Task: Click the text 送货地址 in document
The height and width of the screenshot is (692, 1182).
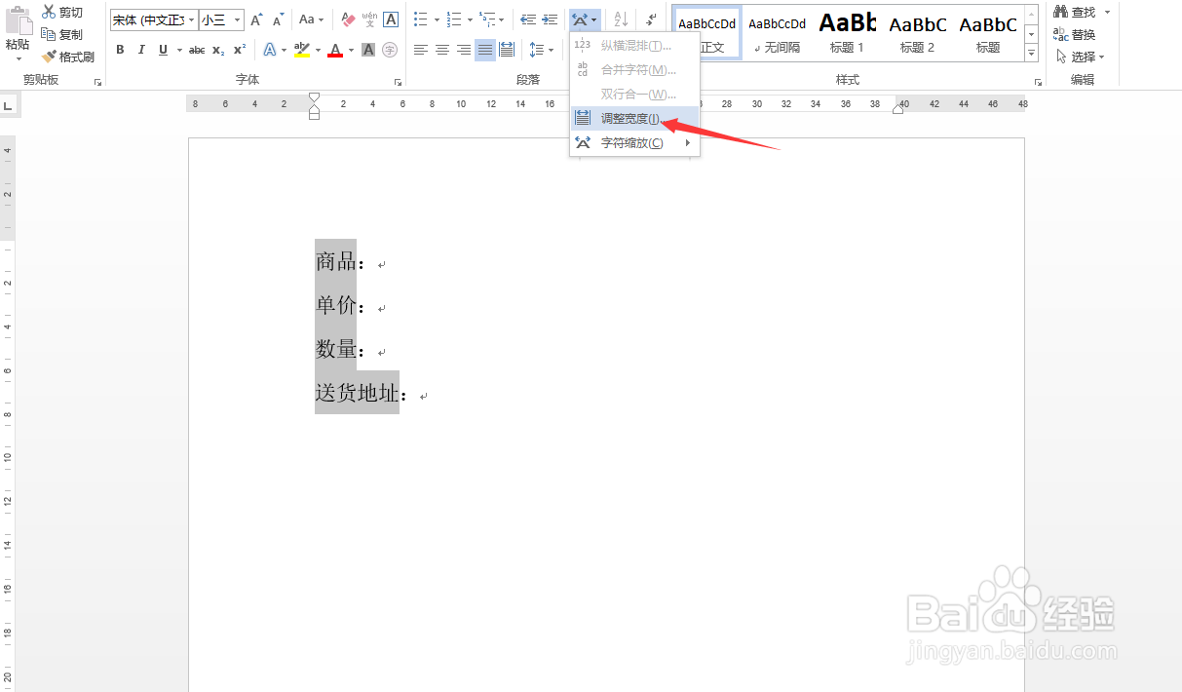Action: click(357, 393)
